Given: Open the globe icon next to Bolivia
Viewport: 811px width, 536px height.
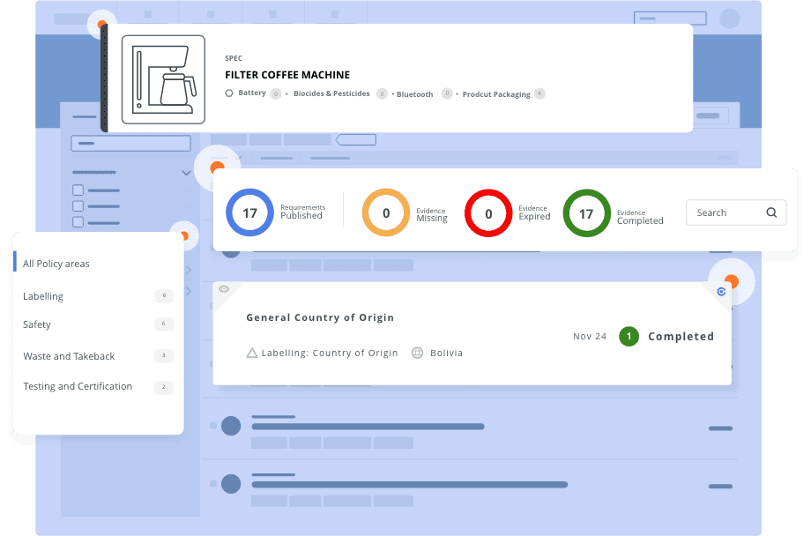Looking at the screenshot, I should 417,353.
